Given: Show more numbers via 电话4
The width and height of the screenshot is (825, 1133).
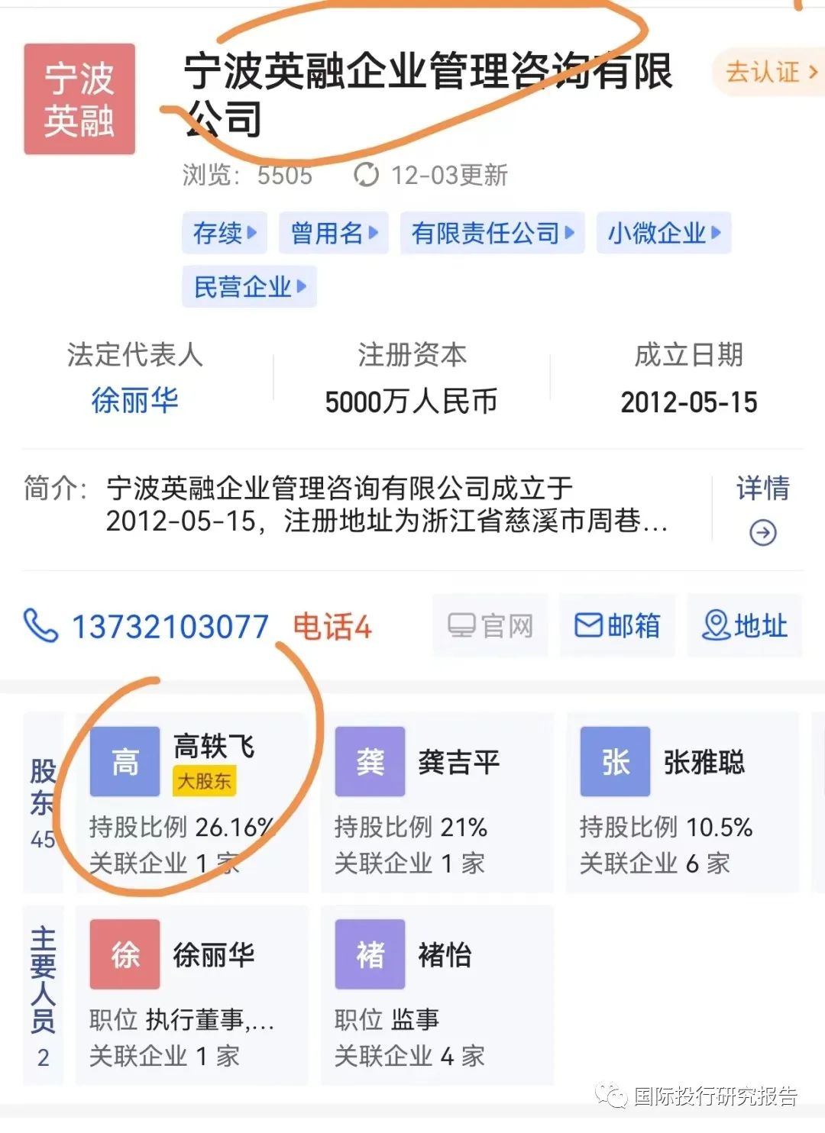Looking at the screenshot, I should click(x=332, y=627).
